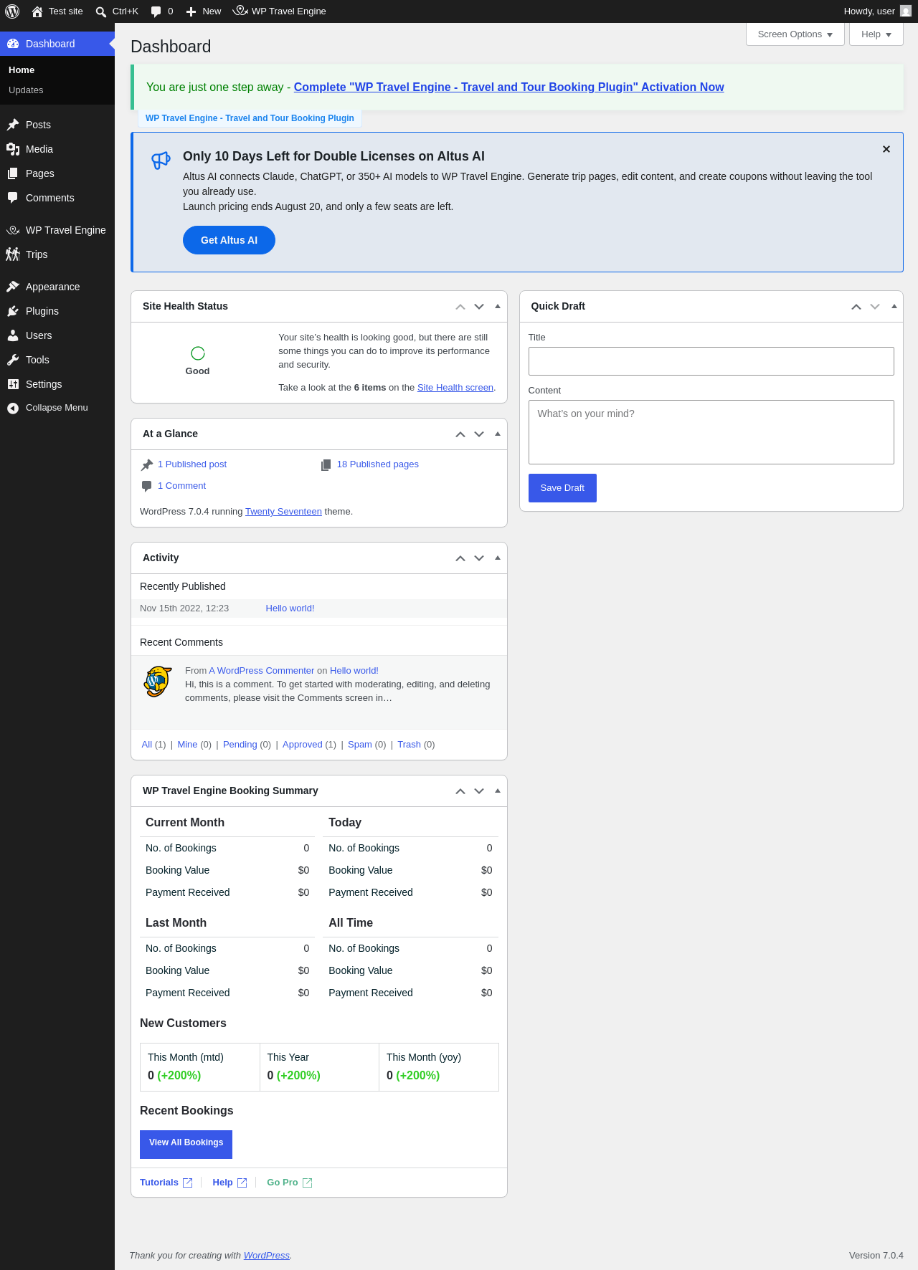Toggle the Quick Draft panel closed

click(894, 306)
